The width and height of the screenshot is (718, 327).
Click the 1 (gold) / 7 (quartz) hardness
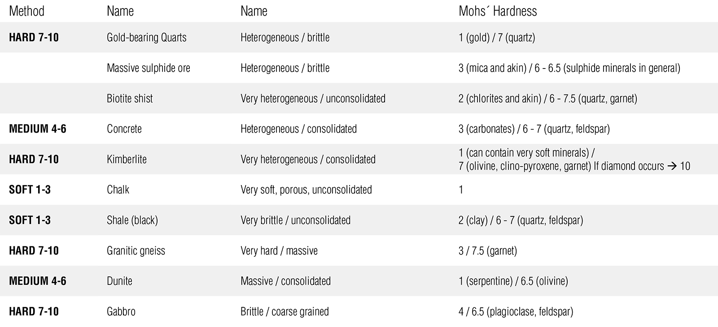[496, 38]
